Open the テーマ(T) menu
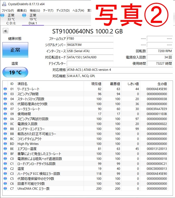The height and width of the screenshot is (198, 175). 48,10
